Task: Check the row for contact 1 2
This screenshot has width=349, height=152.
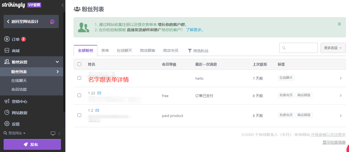Action: pyautogui.click(x=79, y=115)
